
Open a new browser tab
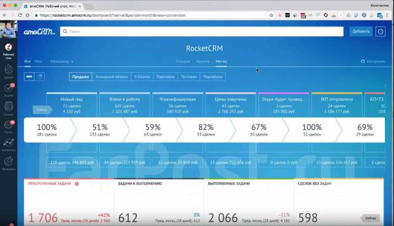pos(89,7)
